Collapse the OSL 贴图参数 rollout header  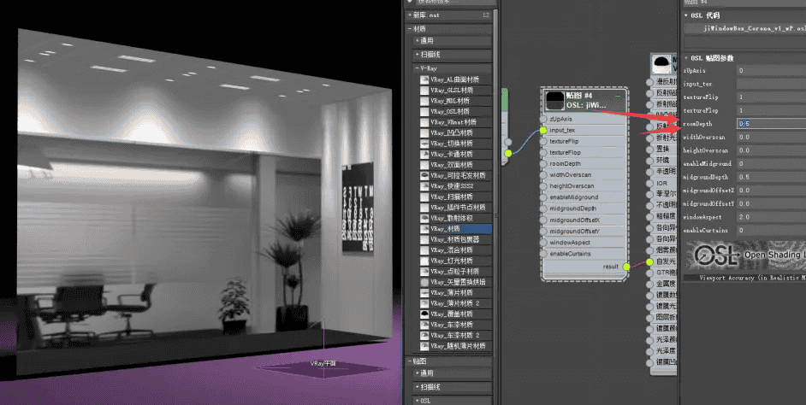tap(687, 57)
